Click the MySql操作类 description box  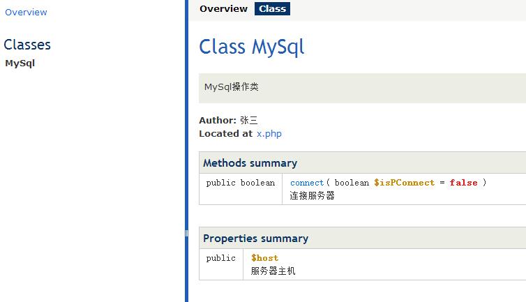362,88
